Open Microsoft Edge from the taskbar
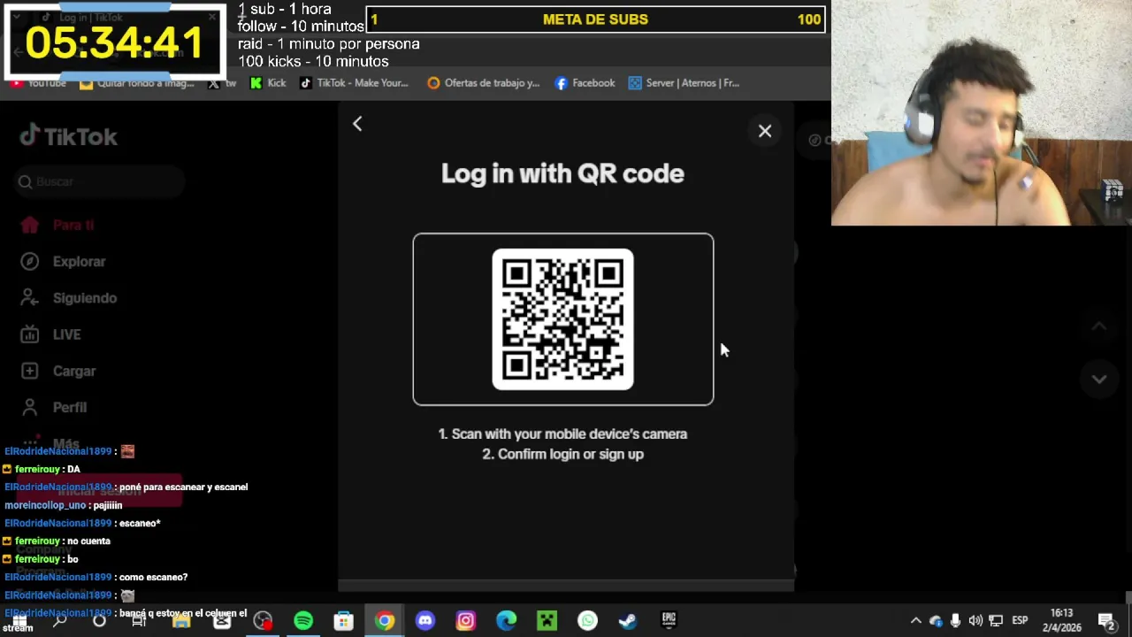The height and width of the screenshot is (637, 1132). 506,621
